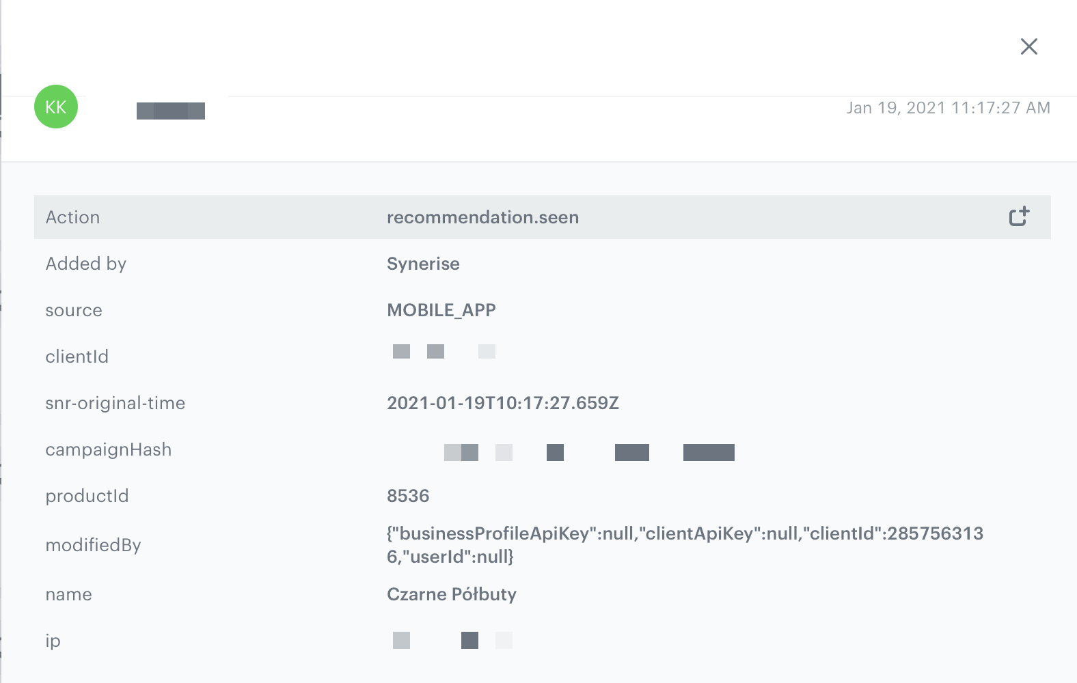This screenshot has height=683, width=1077.
Task: Select the snr-original-time timestamp value
Action: pyautogui.click(x=502, y=403)
